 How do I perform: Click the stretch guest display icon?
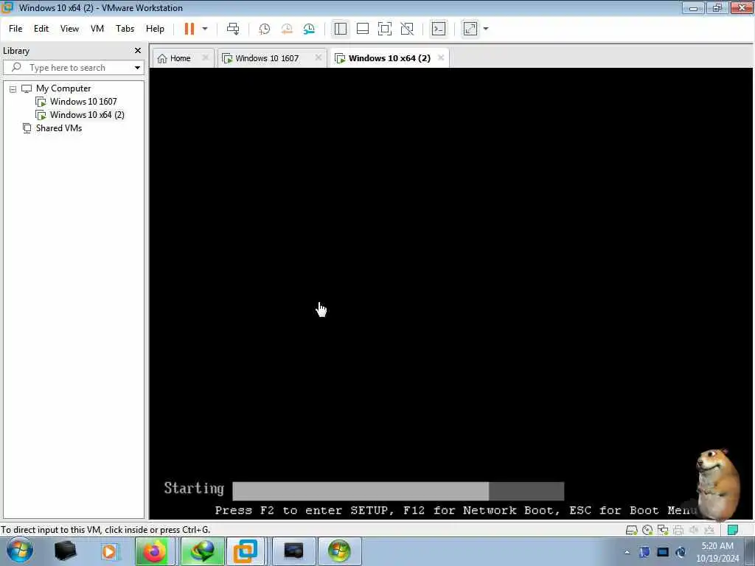(470, 29)
